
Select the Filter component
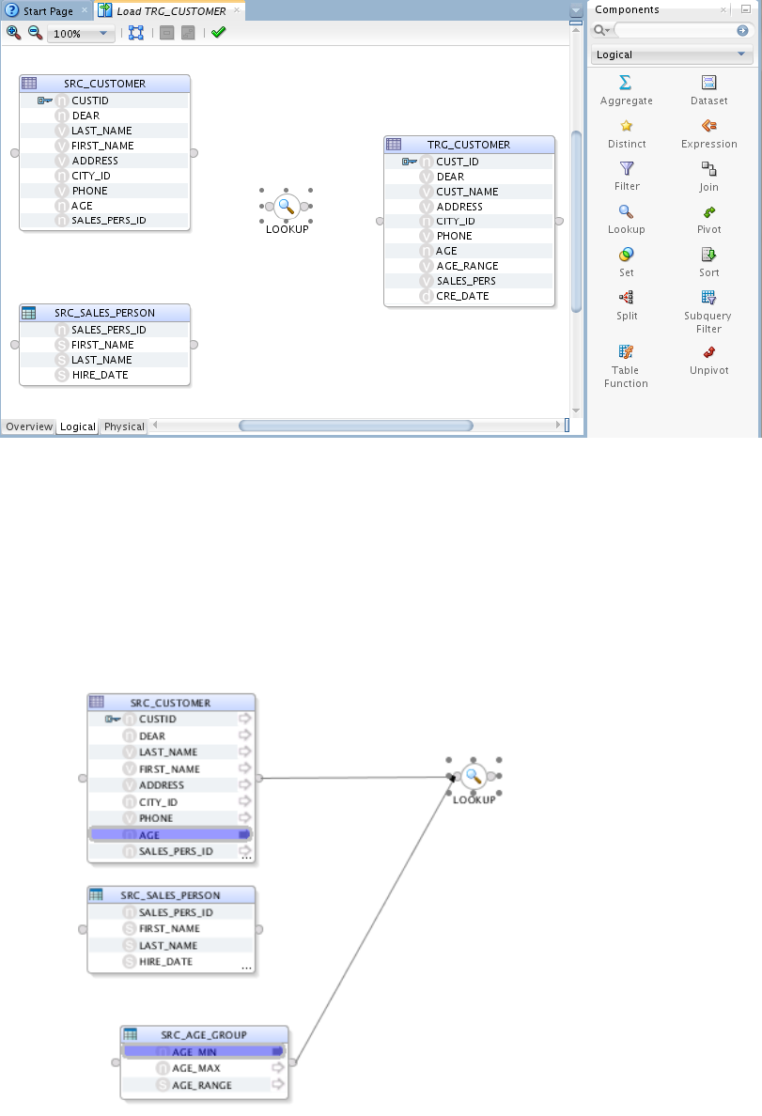[x=627, y=177]
